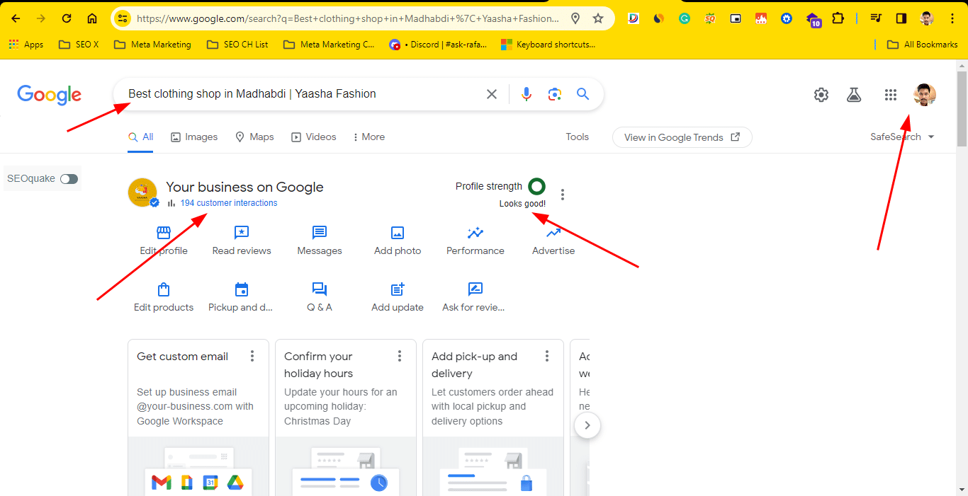Image resolution: width=968 pixels, height=496 pixels.
Task: Open the puzzle-piece Extensions menu
Action: coord(838,18)
